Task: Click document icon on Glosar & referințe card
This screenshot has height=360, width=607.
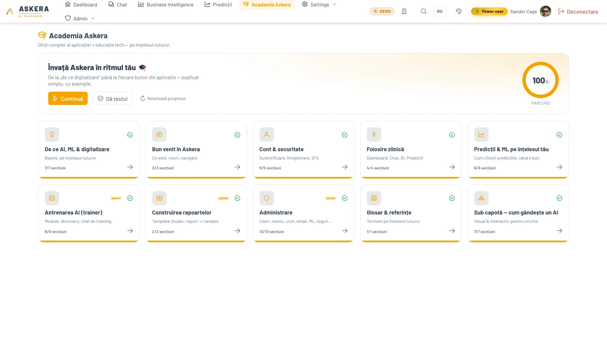Action: pyautogui.click(x=374, y=198)
